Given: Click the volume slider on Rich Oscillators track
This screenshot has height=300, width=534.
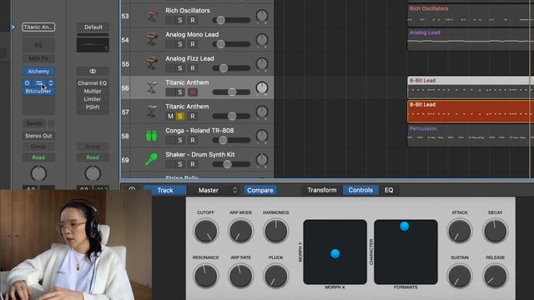Looking at the screenshot, I should [x=231, y=20].
